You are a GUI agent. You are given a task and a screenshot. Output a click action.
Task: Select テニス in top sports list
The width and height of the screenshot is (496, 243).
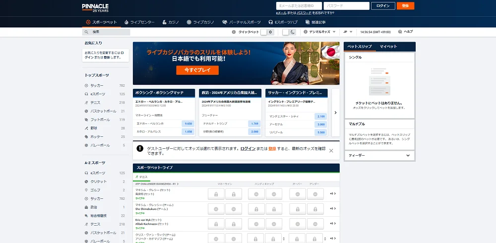point(105,103)
